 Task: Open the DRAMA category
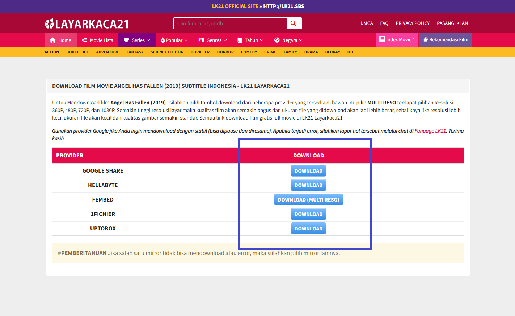tap(311, 52)
